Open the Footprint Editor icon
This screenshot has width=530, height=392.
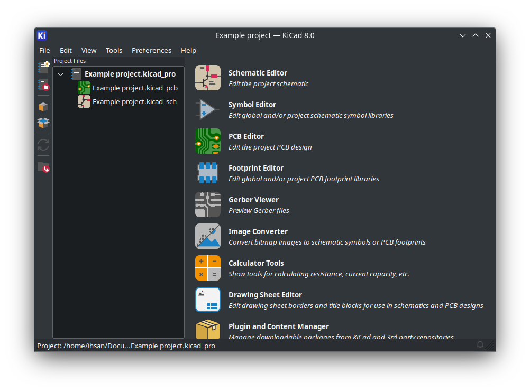[208, 173]
